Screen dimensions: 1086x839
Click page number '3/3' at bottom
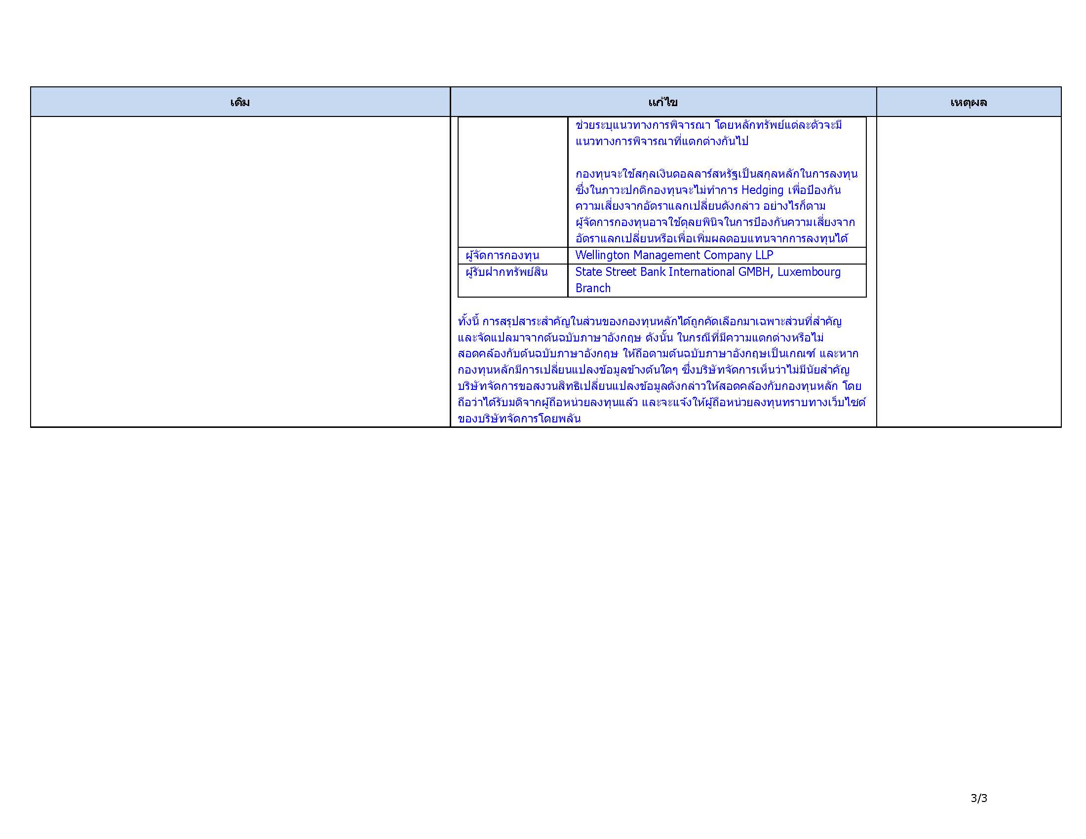click(x=978, y=798)
